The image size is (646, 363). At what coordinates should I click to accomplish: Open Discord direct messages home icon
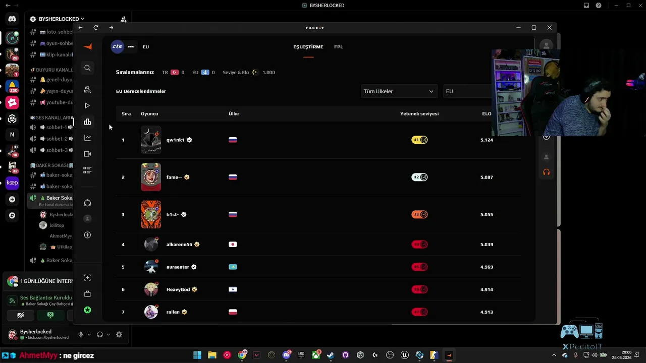pyautogui.click(x=12, y=19)
